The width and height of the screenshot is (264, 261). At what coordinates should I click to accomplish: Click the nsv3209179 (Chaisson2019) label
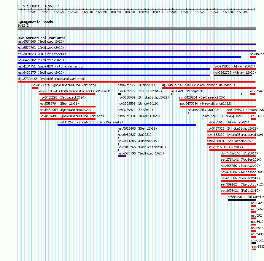[x=140, y=91]
